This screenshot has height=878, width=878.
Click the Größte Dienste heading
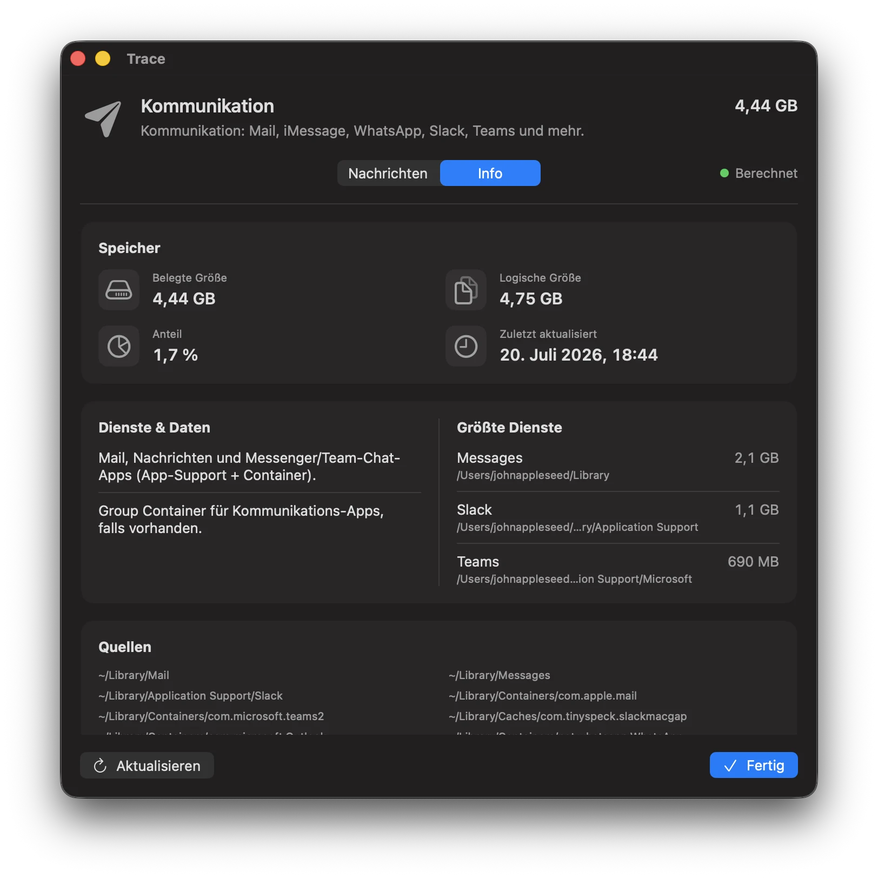pyautogui.click(x=509, y=428)
